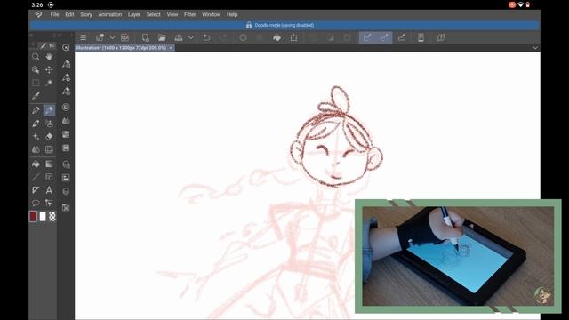Select the Gradient tool
569x320 pixels.
49,164
